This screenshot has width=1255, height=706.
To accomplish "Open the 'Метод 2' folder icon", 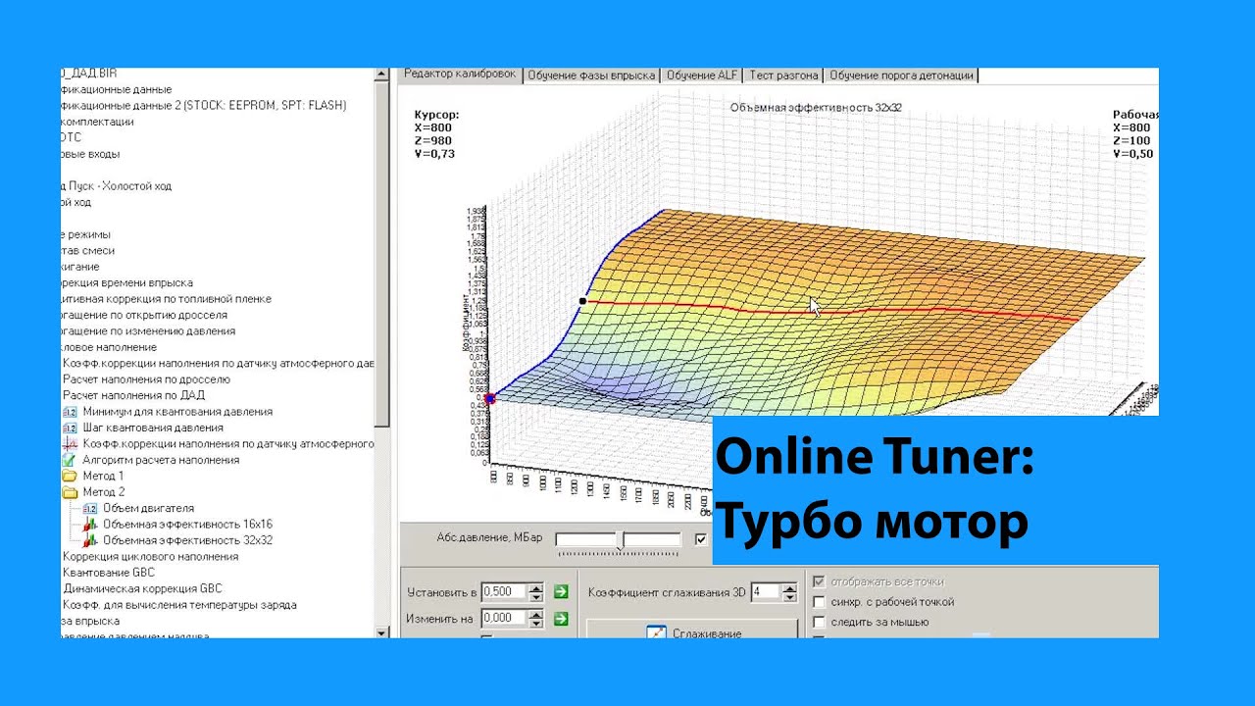I will [x=70, y=492].
